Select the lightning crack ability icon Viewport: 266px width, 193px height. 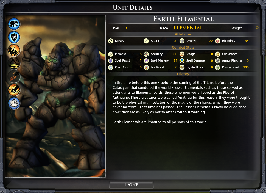(x=14, y=64)
